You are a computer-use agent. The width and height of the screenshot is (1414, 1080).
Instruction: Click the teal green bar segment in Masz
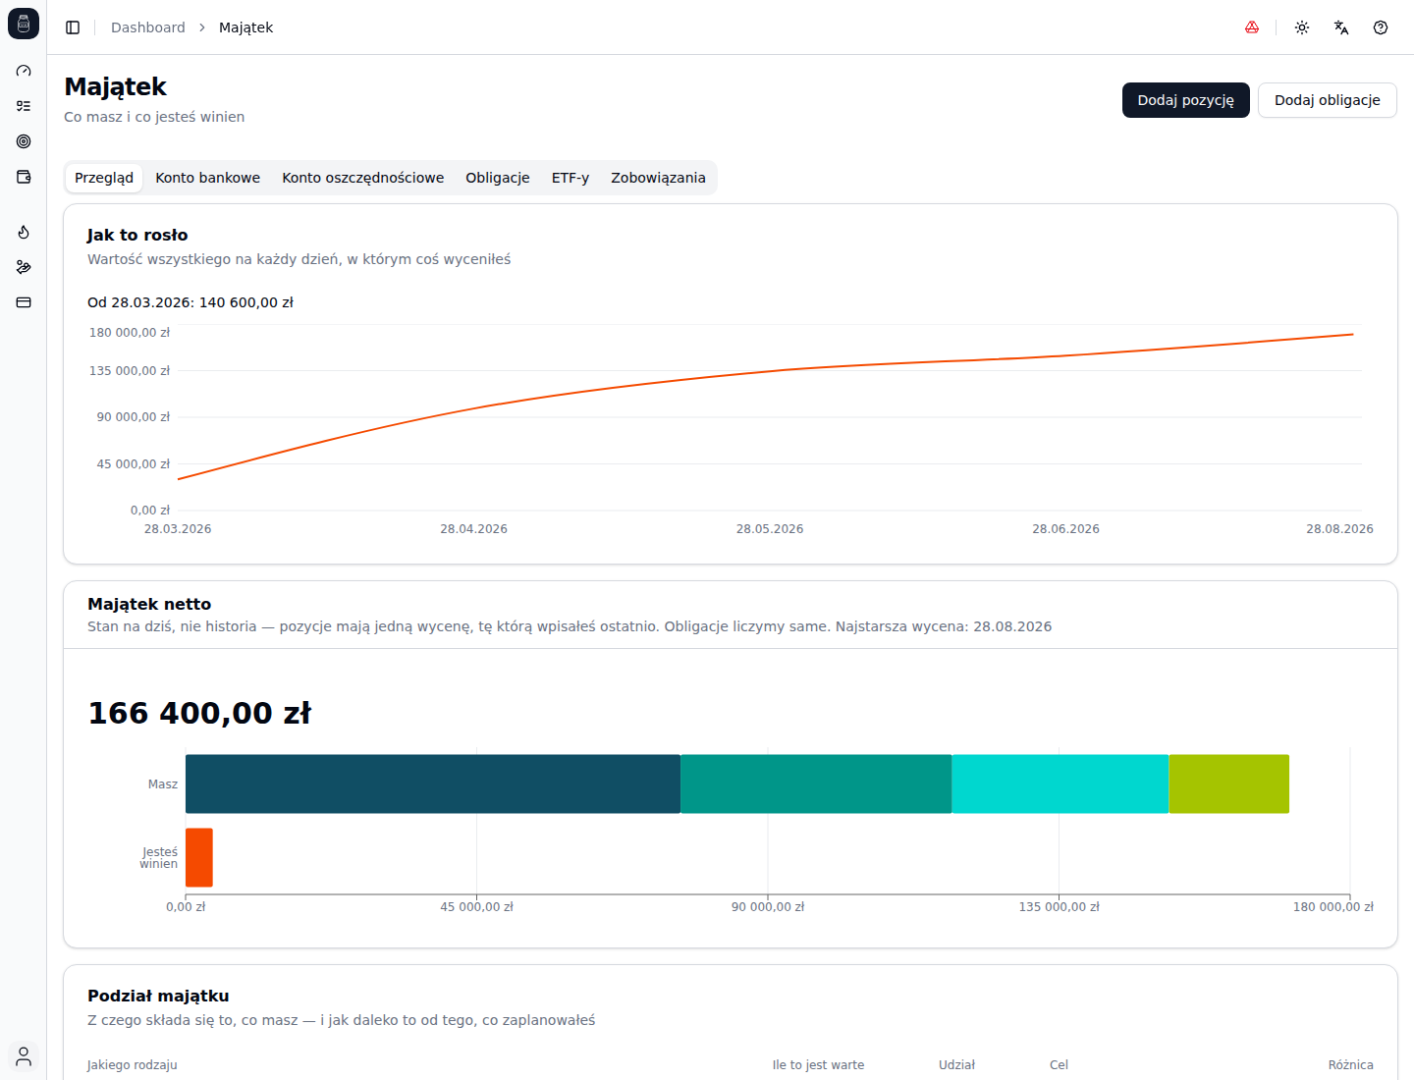(x=816, y=783)
